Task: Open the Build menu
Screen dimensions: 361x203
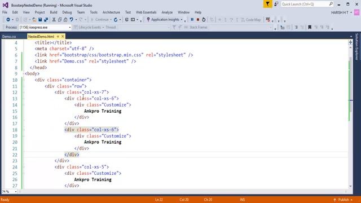Action: (54, 12)
